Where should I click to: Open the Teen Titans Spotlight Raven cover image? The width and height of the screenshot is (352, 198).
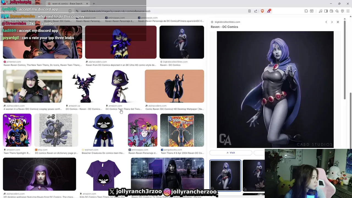pos(17,130)
